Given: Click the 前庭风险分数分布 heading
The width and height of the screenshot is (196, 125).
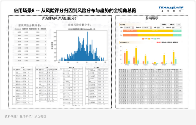Looking at the screenshot, I should 79,25.
